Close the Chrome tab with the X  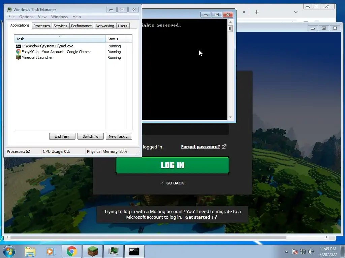tap(244, 12)
